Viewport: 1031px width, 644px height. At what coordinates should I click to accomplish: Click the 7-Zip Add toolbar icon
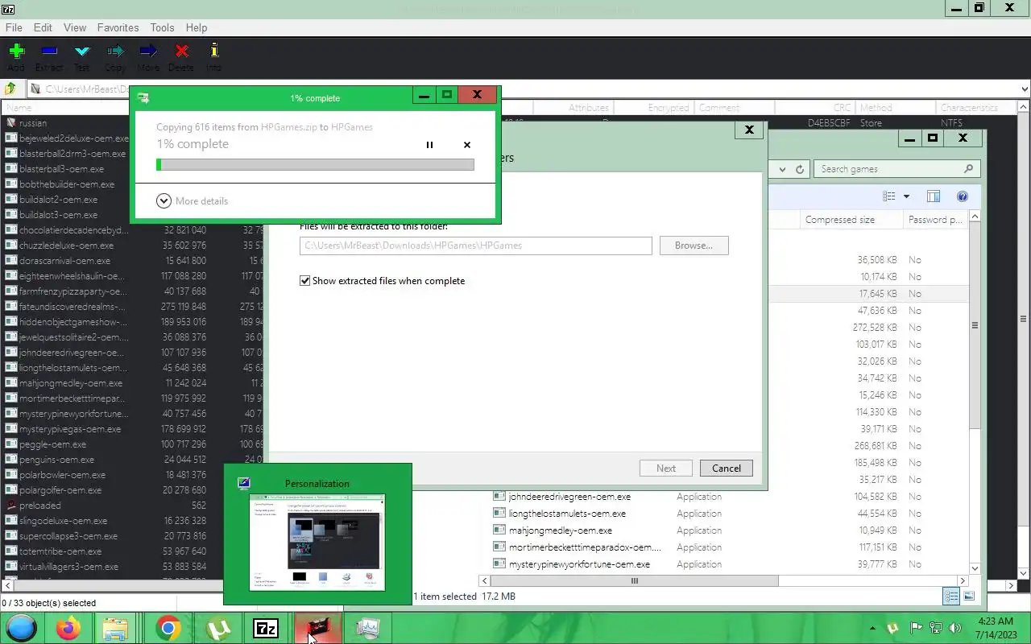pos(16,52)
